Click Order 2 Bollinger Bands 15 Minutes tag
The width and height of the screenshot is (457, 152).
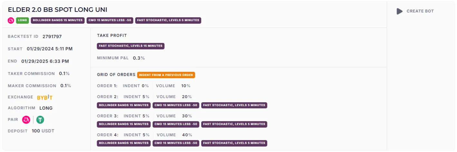(x=124, y=105)
